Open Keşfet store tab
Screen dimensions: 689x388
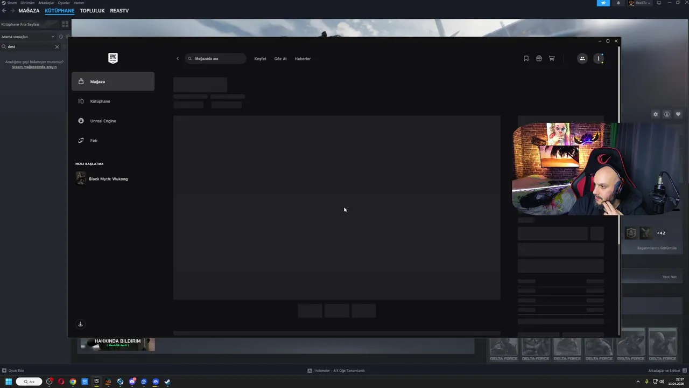tap(260, 58)
